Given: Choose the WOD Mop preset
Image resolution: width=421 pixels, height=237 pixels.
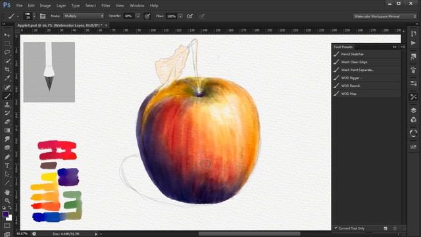Looking at the screenshot, I should 366,93.
